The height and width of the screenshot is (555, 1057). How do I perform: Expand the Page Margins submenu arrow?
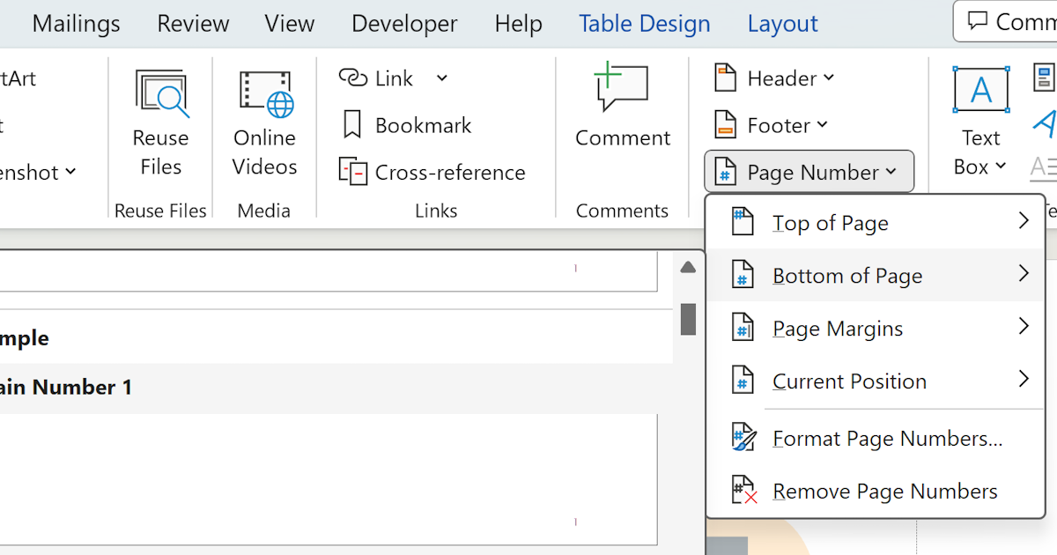1024,327
